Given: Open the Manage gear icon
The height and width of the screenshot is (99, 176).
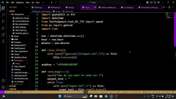Looking at the screenshot, I should coord(3,87).
